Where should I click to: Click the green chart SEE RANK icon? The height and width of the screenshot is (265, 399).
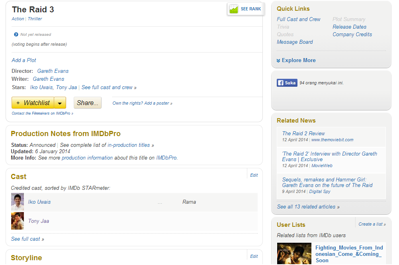click(234, 9)
